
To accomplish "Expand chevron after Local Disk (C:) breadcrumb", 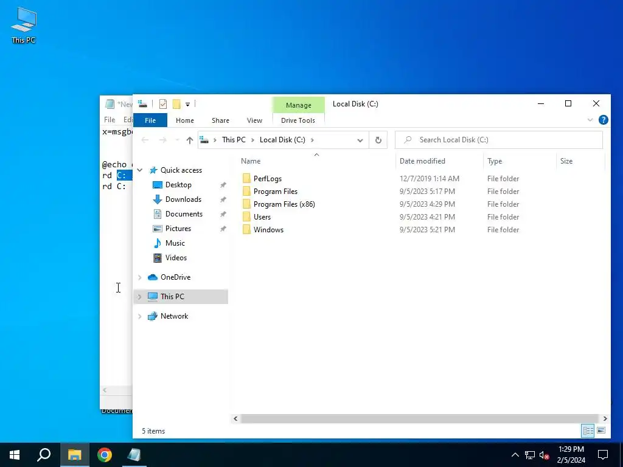I will (312, 140).
